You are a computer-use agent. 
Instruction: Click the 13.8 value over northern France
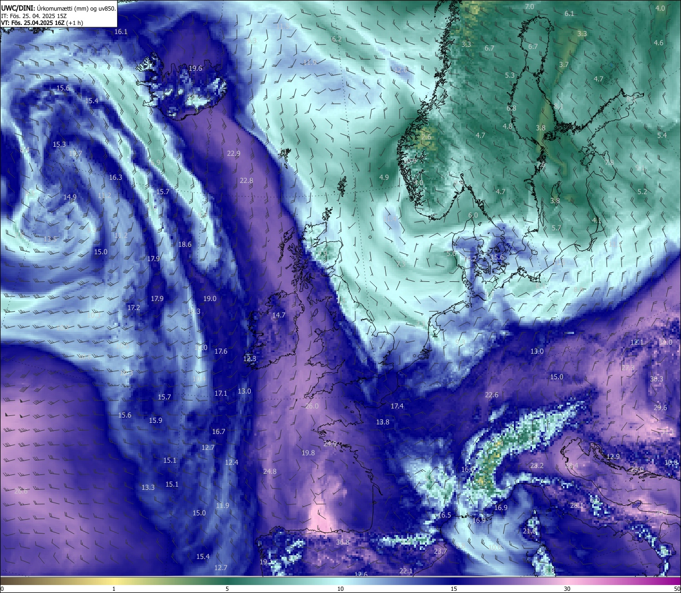pos(383,422)
